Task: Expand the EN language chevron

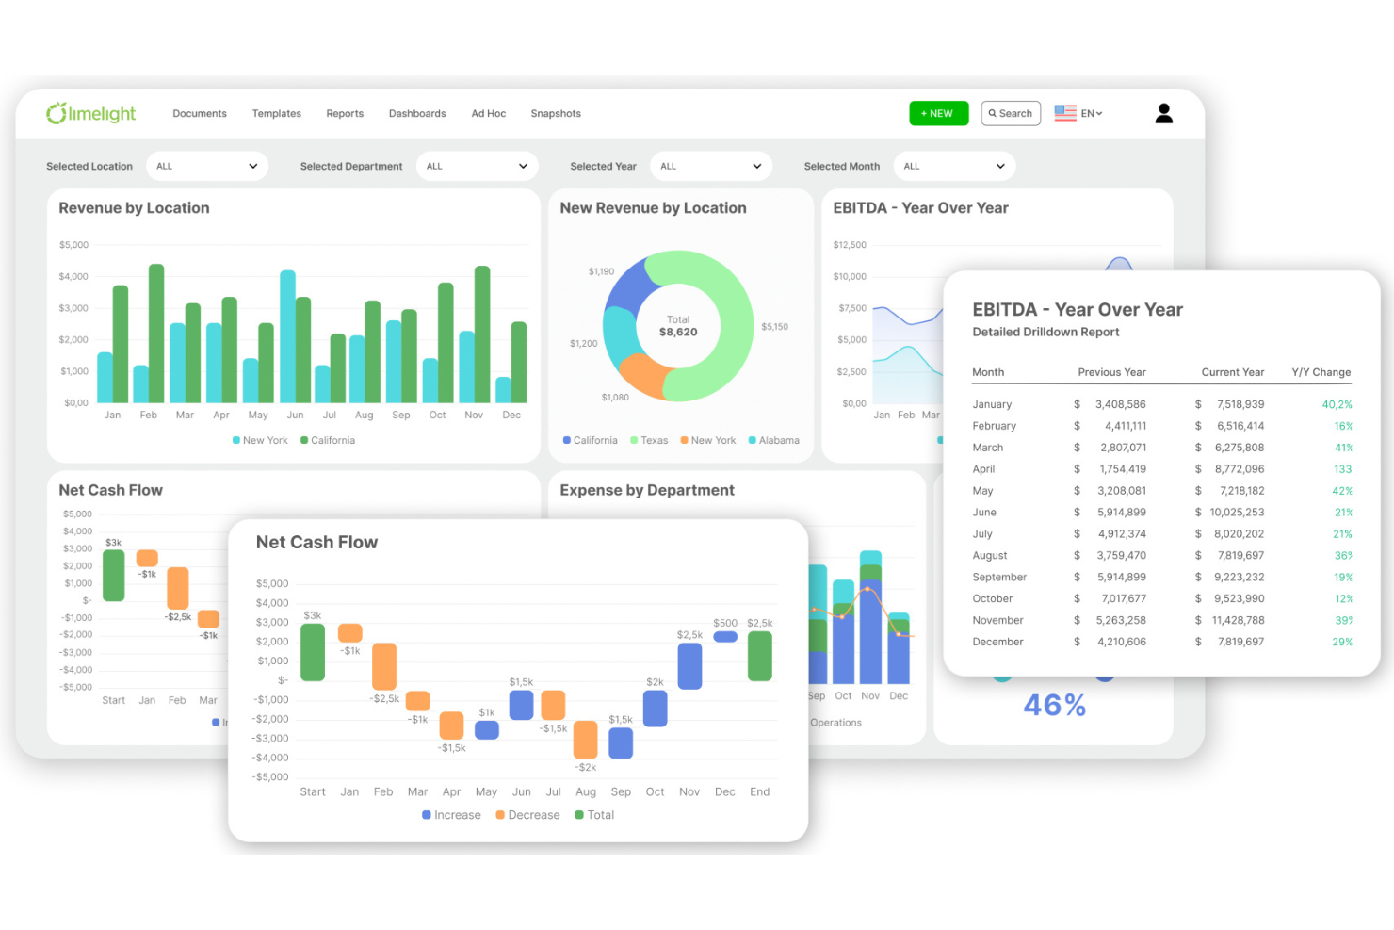Action: pyautogui.click(x=1098, y=113)
